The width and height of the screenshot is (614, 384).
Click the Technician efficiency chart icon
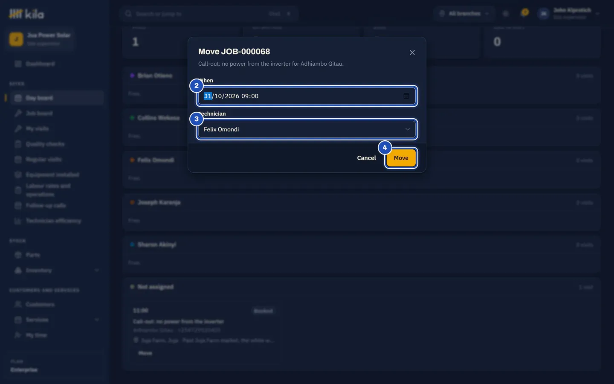click(18, 221)
